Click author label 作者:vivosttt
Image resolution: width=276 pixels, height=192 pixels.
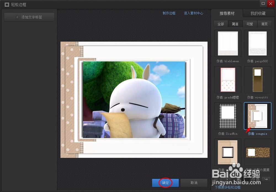(257, 98)
